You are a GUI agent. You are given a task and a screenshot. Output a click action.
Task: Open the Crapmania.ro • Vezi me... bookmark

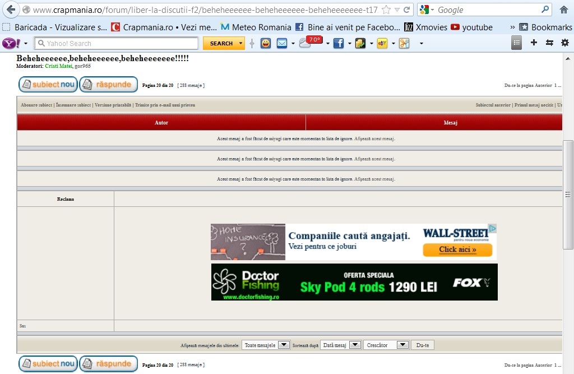pos(164,27)
